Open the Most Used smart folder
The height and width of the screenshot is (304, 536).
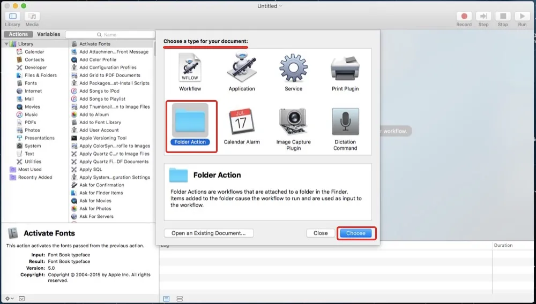29,169
